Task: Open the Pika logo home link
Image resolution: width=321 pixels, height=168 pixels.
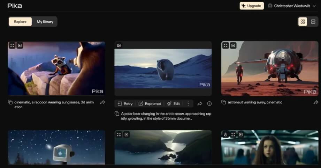Action: coord(15,6)
